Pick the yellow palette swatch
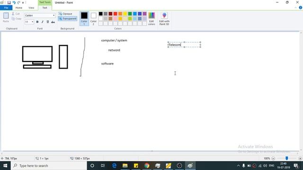The width and height of the screenshot is (303, 170). pos(125,14)
